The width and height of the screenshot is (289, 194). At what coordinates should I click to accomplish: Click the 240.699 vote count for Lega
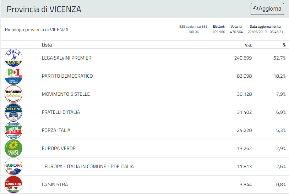[243, 58]
